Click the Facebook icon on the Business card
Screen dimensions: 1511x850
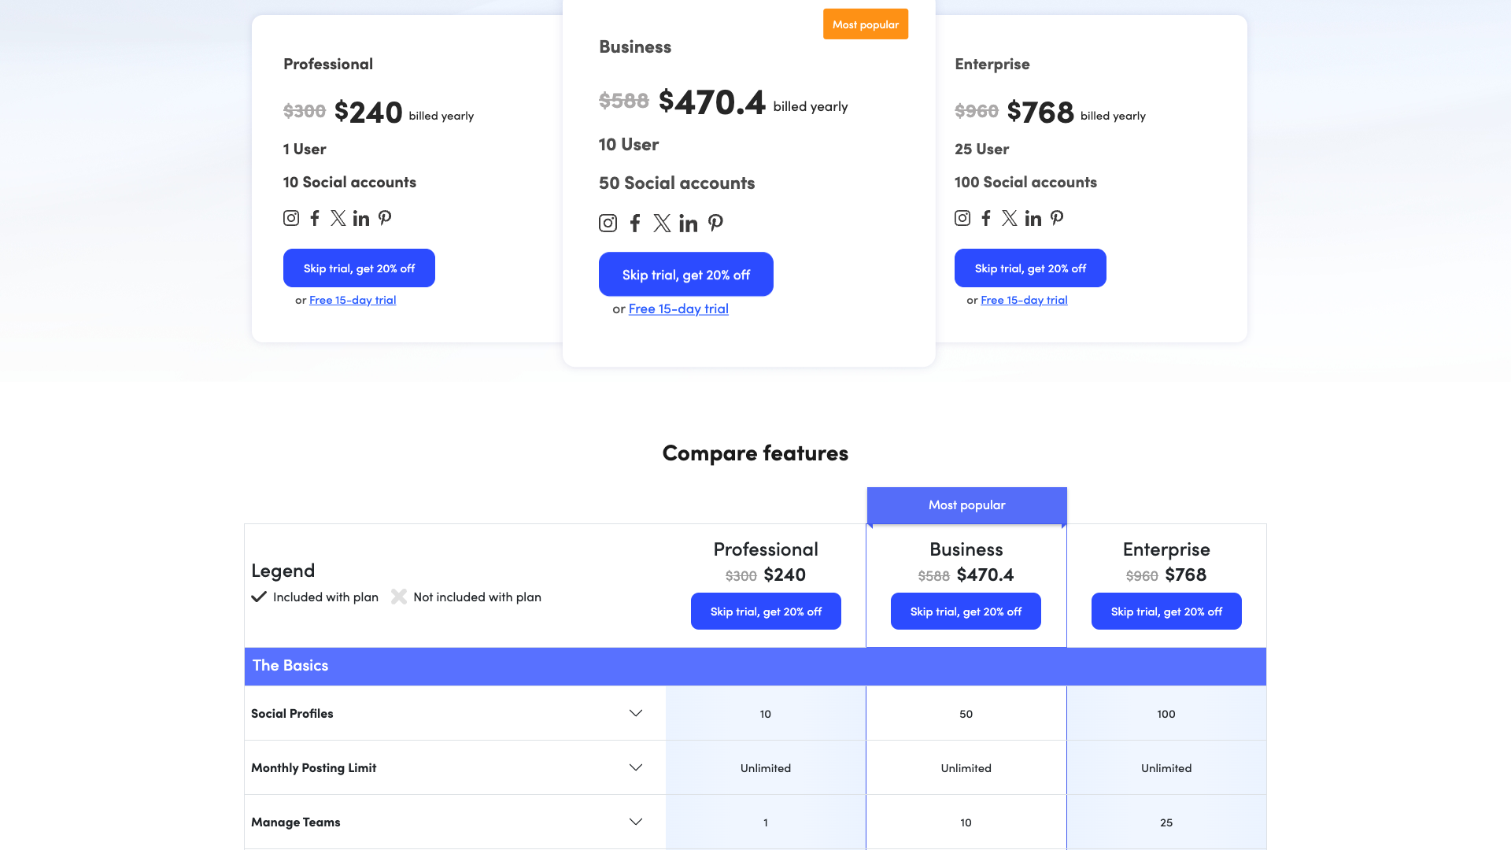tap(635, 223)
